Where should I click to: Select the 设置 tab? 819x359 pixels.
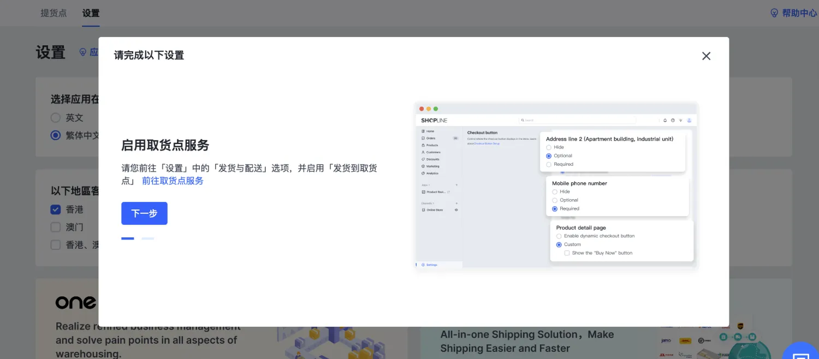tap(91, 13)
